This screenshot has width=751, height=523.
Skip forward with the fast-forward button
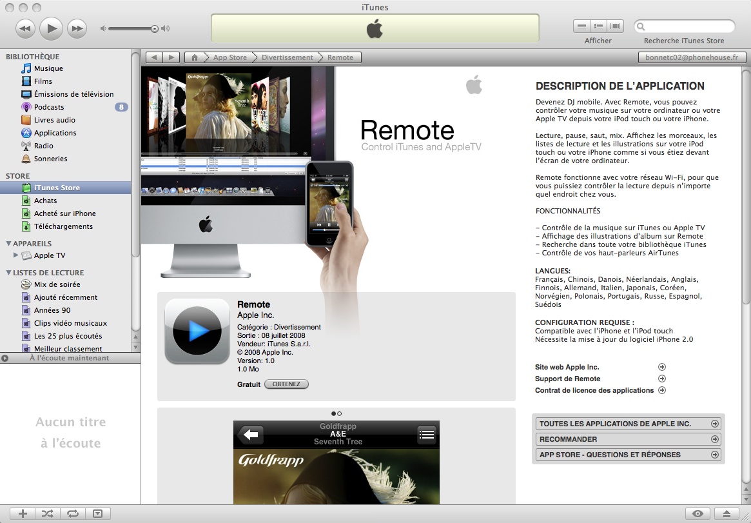tap(77, 29)
